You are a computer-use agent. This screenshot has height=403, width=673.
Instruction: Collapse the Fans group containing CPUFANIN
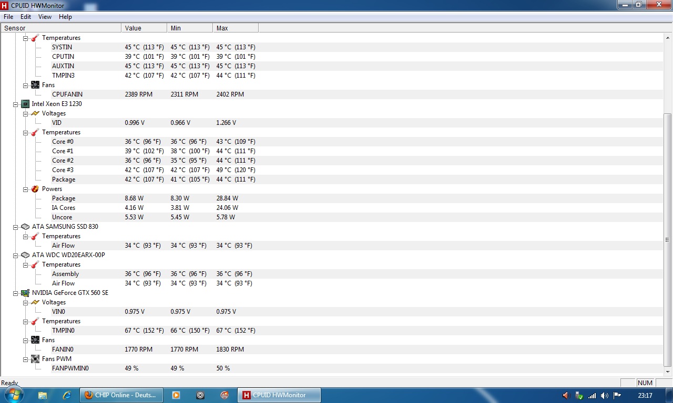25,85
